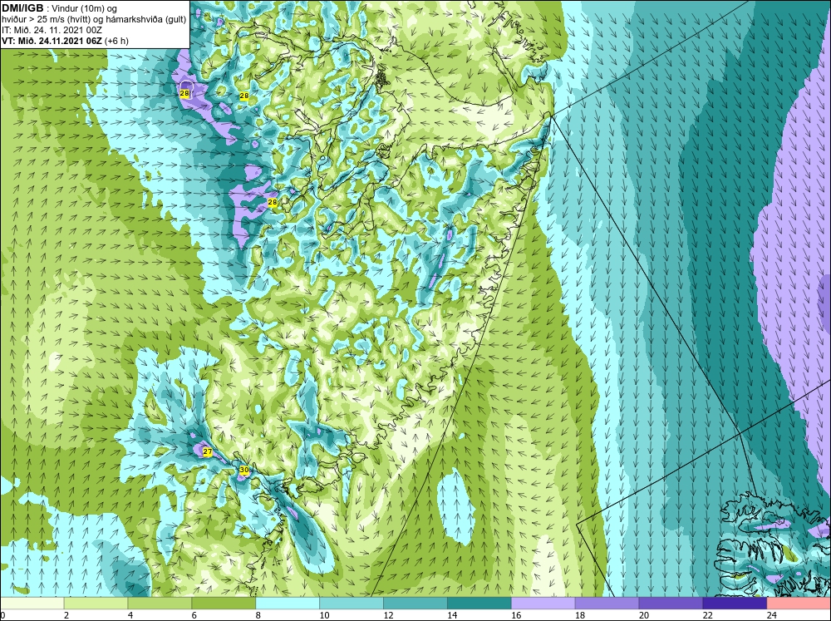Pick the violet 20–22 m/s swatch
The image size is (831, 621).
click(x=671, y=603)
